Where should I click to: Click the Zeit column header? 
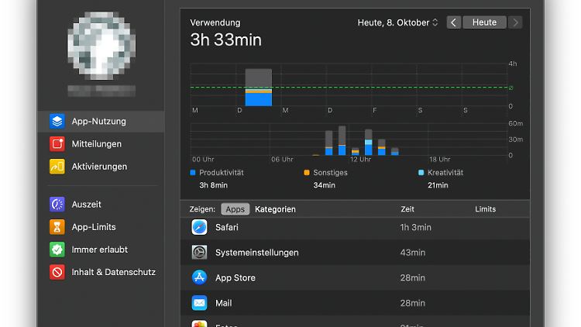(407, 209)
